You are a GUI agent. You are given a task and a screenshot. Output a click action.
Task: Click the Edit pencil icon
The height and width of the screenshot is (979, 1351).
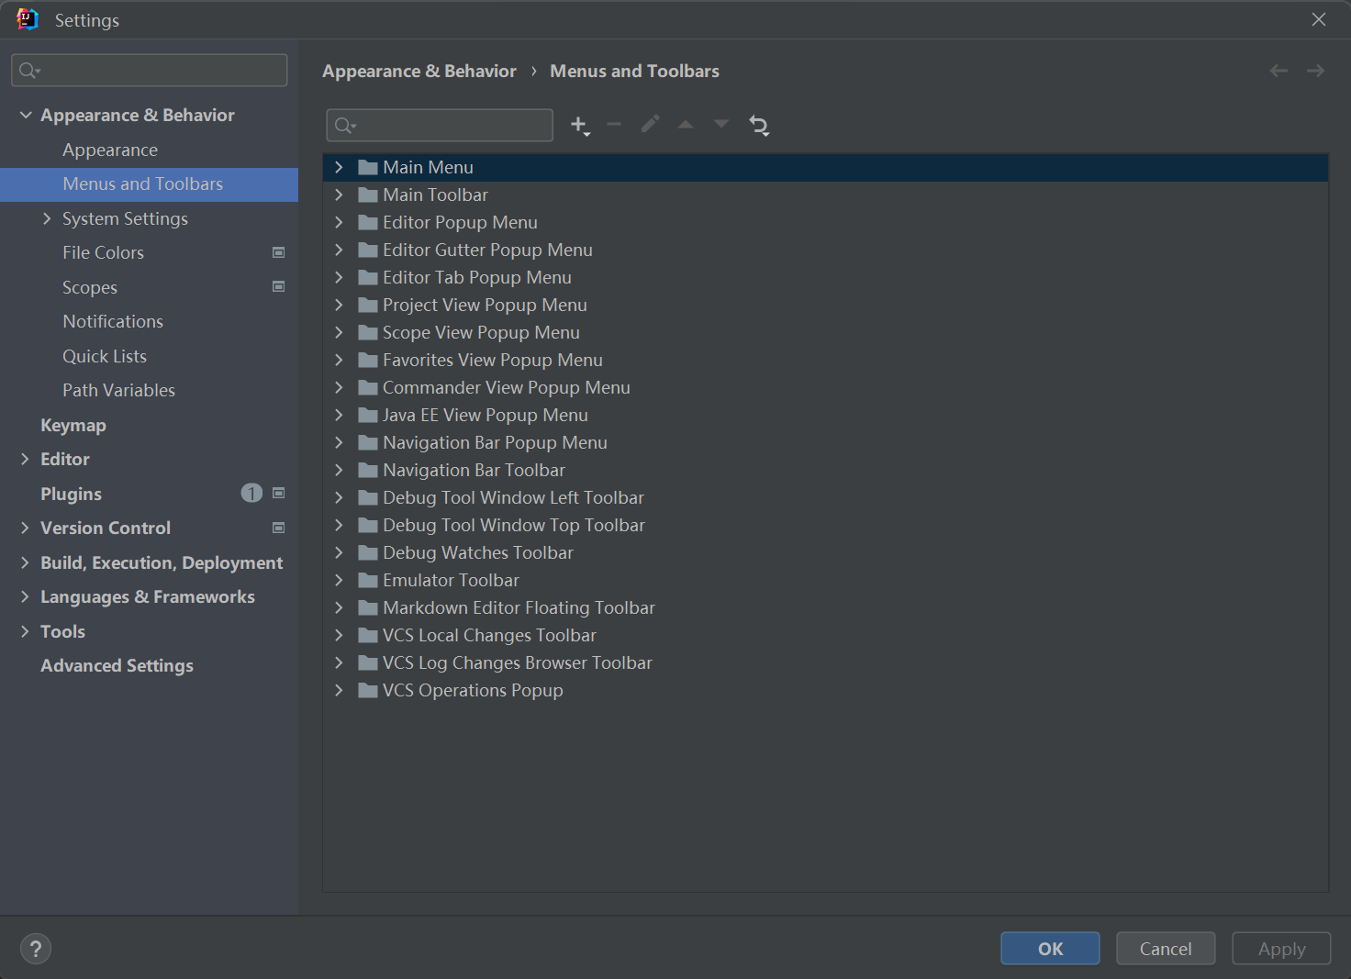click(650, 125)
